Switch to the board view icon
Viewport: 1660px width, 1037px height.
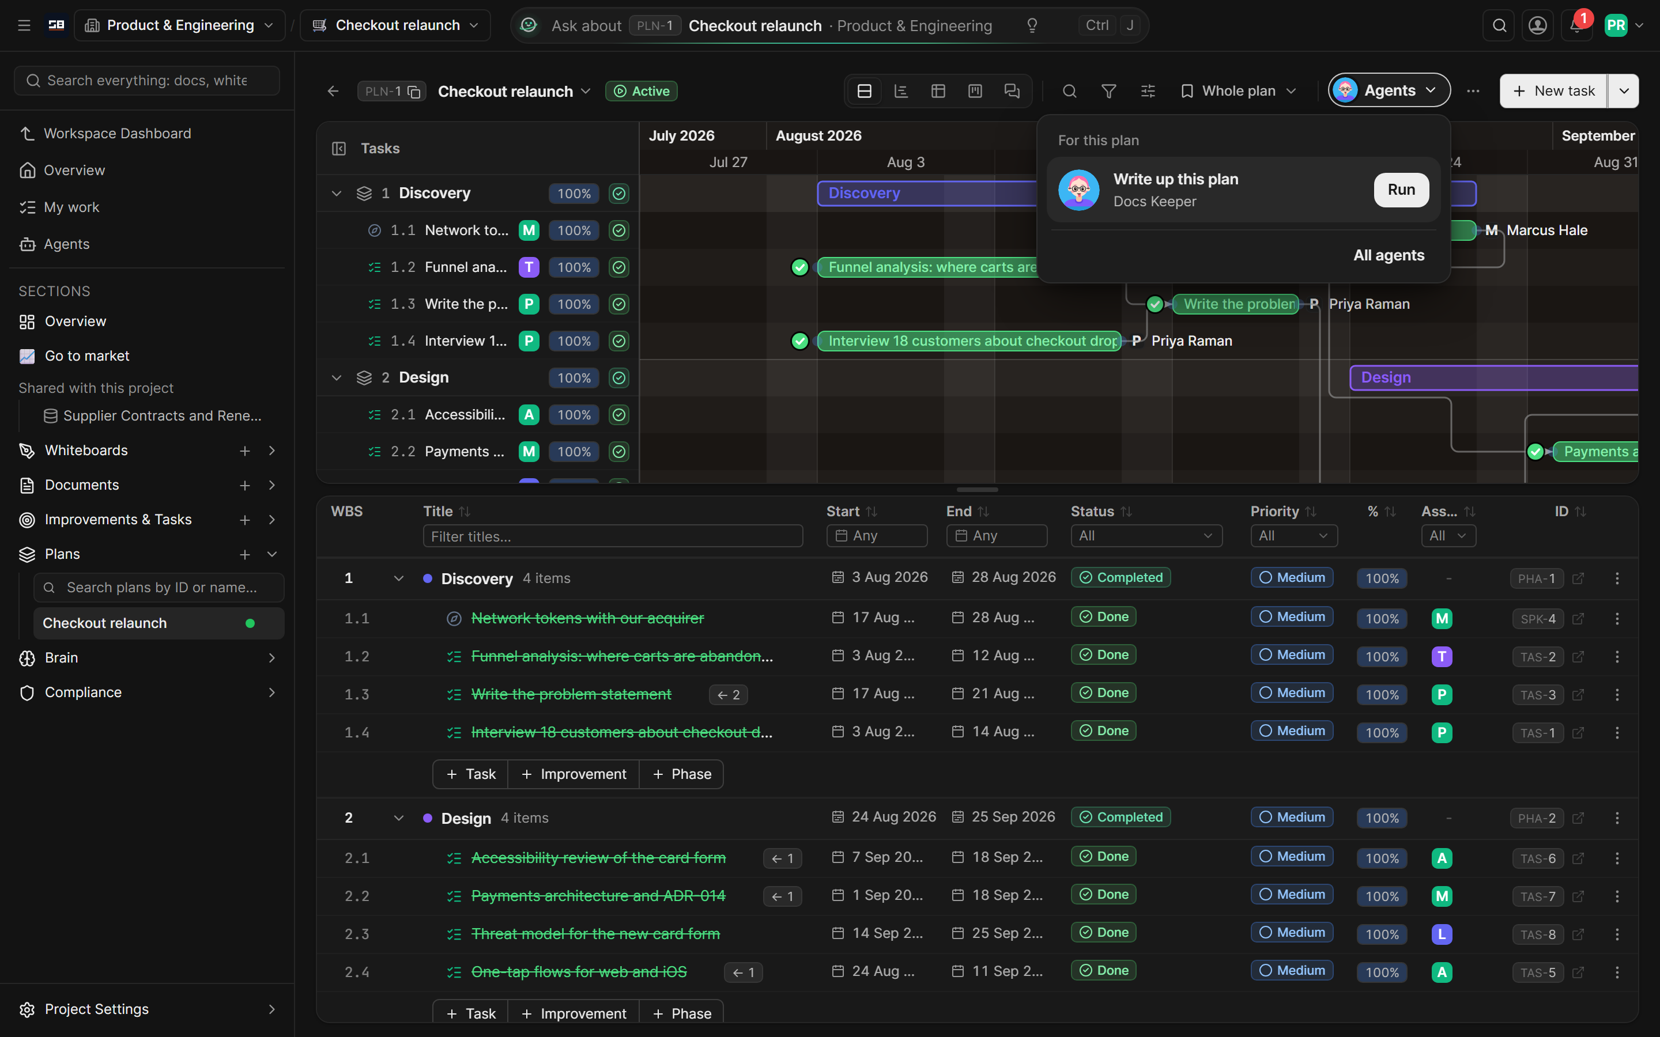(975, 91)
